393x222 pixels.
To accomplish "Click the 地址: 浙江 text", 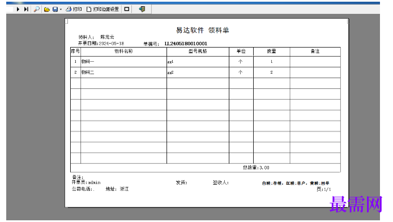I will (x=117, y=189).
